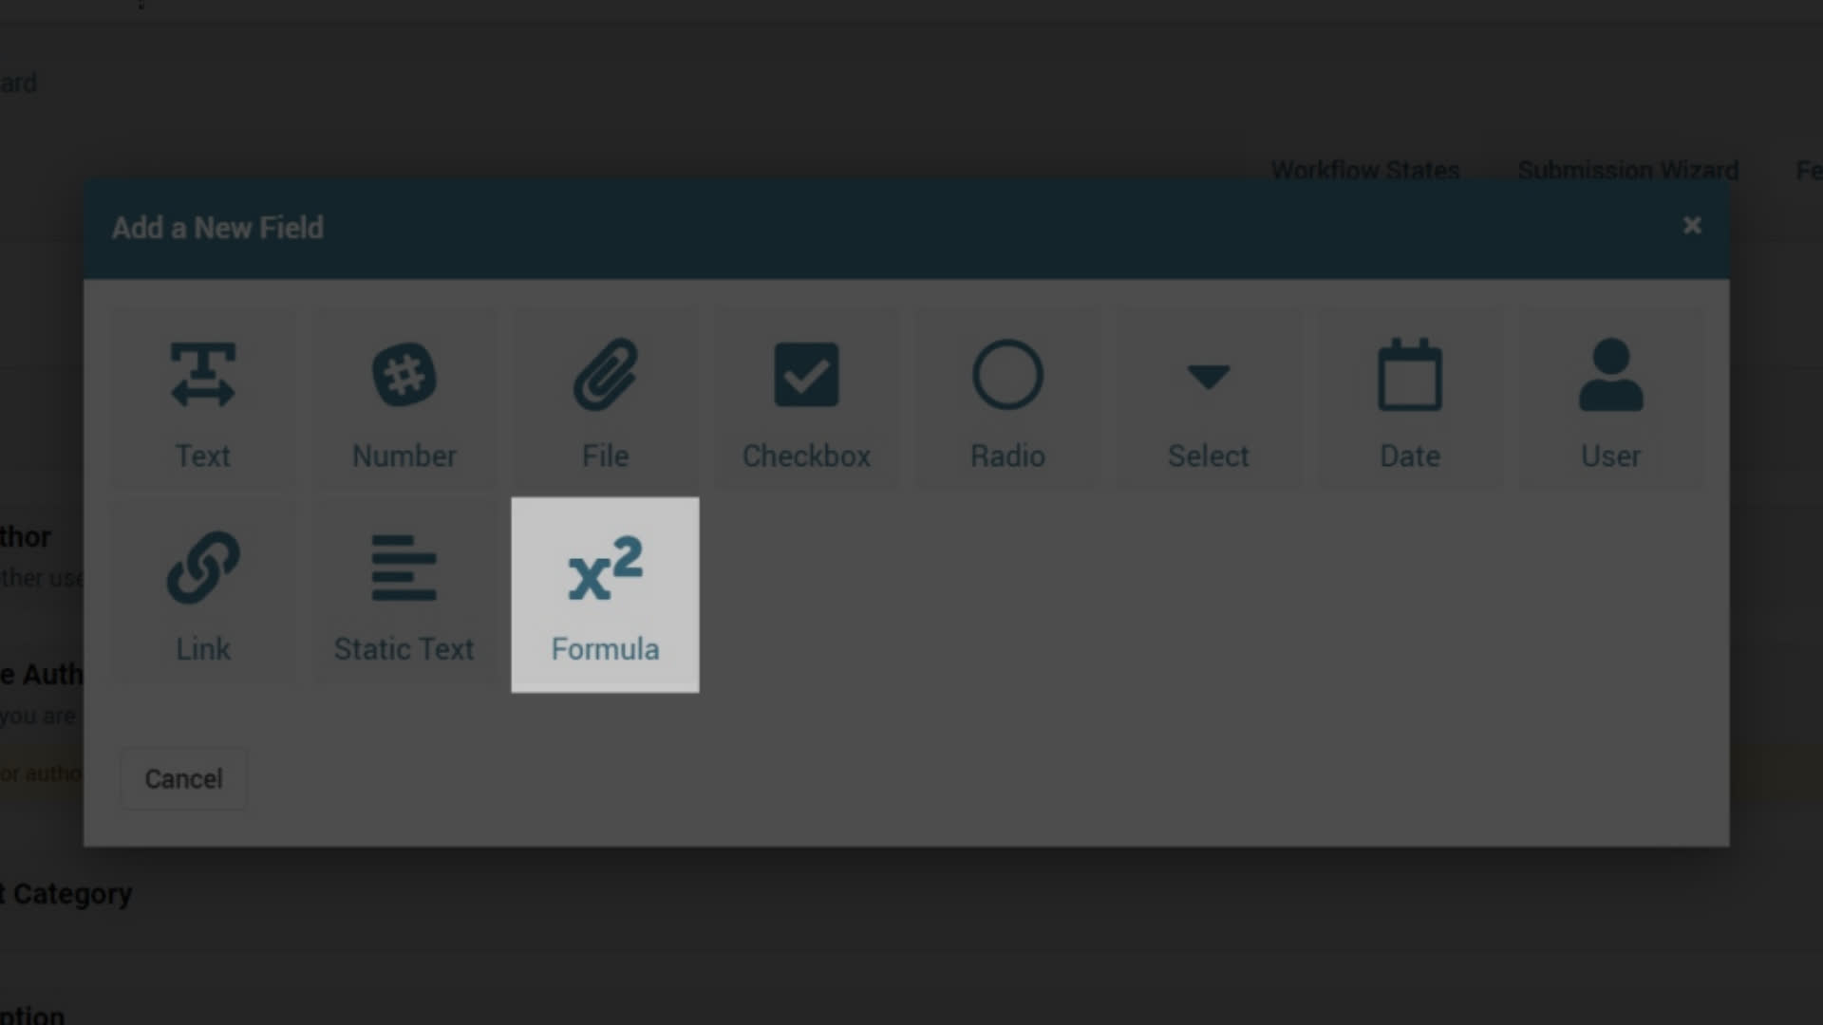Select the highlighted Formula field type
1823x1025 pixels.
click(605, 594)
